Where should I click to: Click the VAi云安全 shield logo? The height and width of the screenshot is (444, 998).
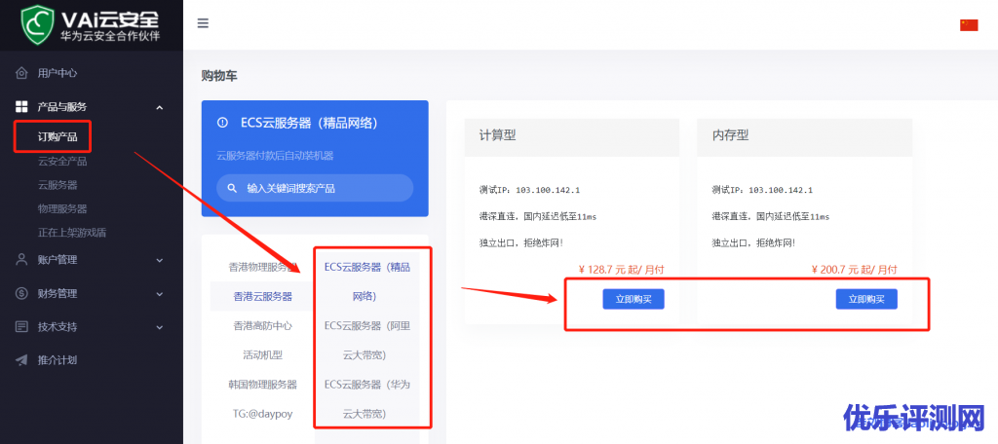pyautogui.click(x=37, y=24)
